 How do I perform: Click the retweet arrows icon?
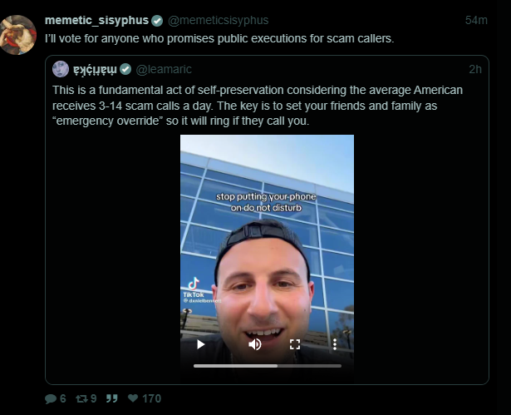pos(81,398)
